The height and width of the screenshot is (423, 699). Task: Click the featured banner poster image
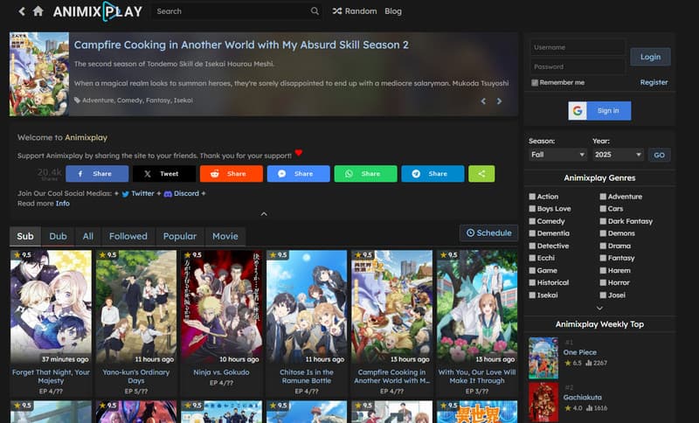pyautogui.click(x=39, y=74)
